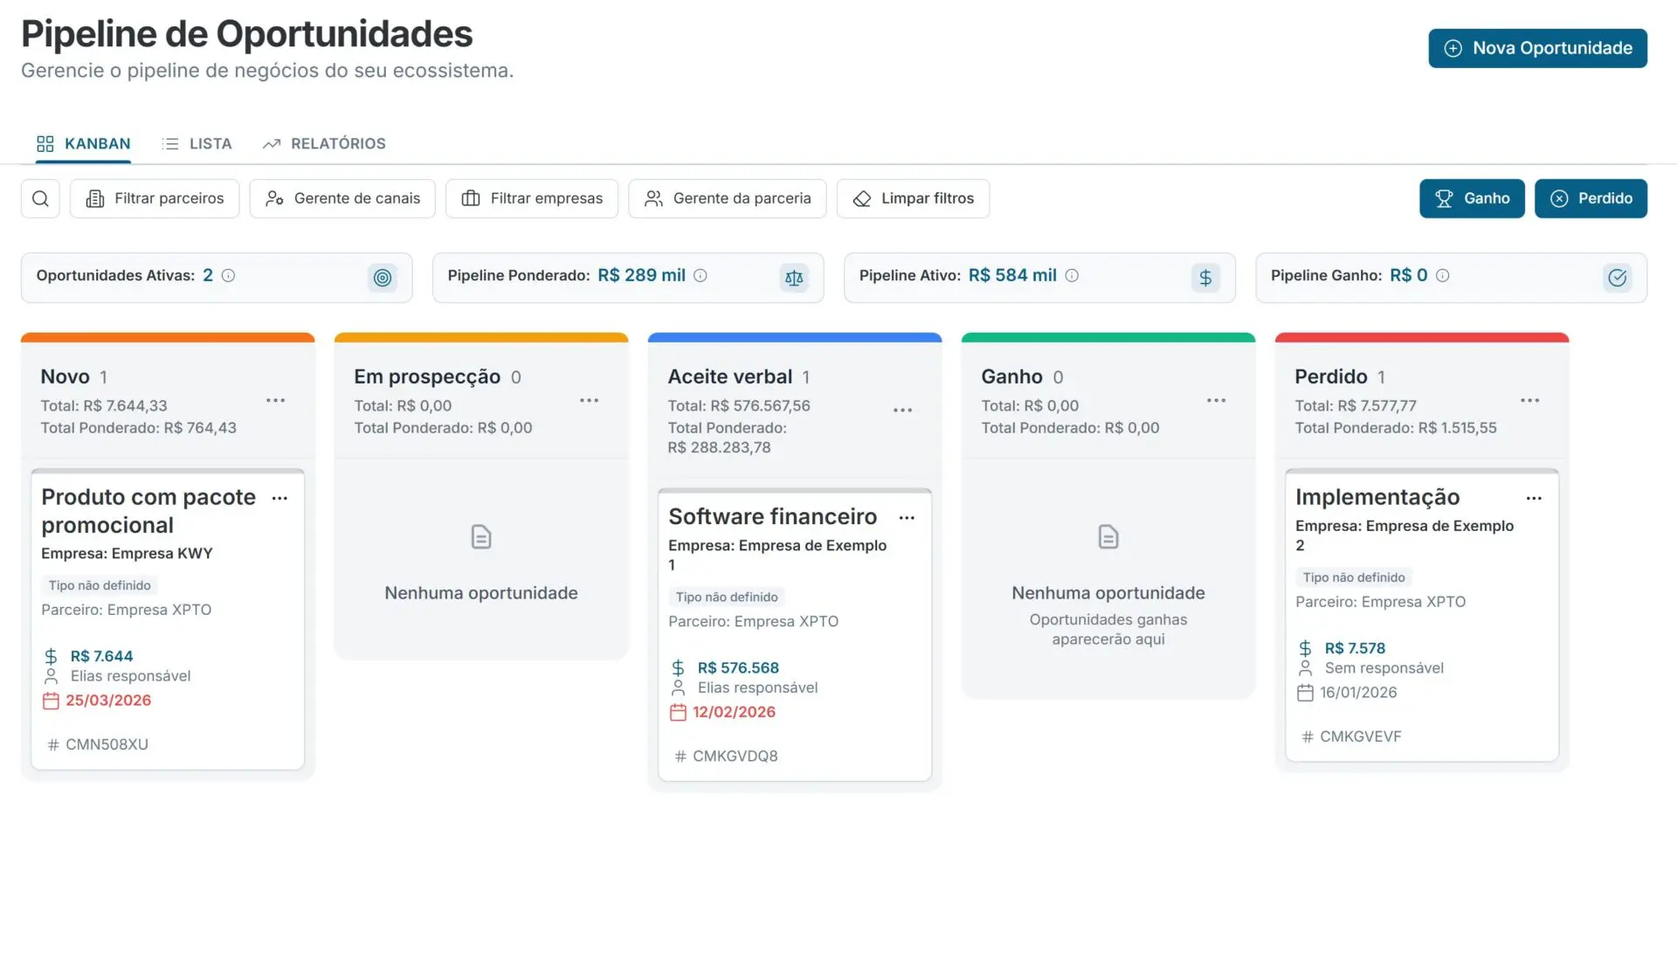Viewport: 1677px width, 967px height.
Task: Click the calendar icon beside 12/02/2026
Action: click(678, 712)
